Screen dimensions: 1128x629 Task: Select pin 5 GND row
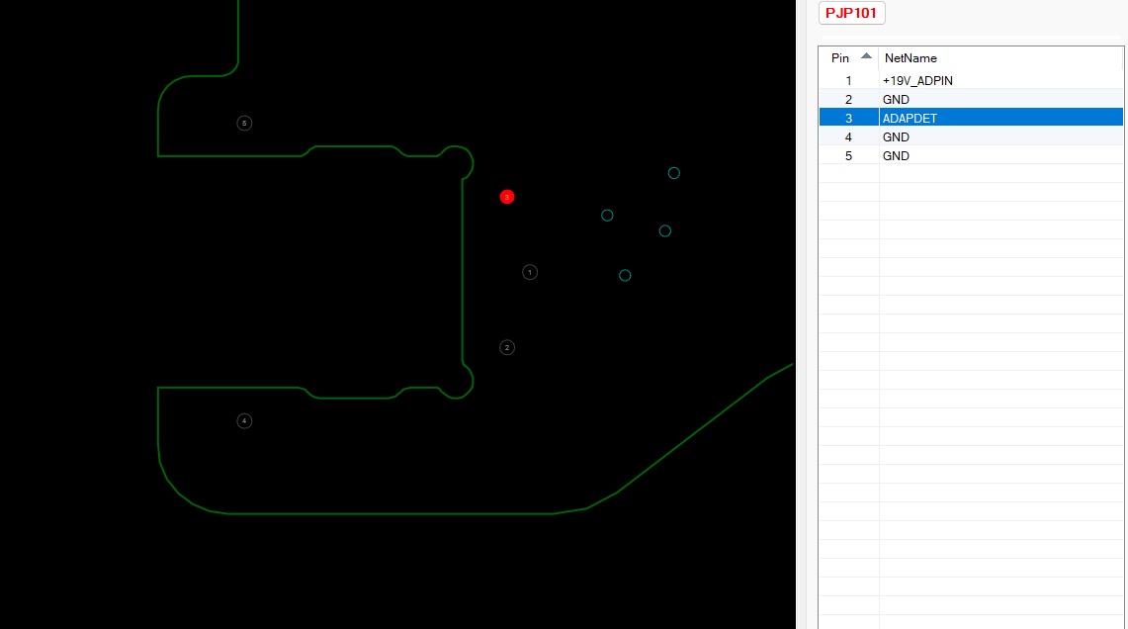click(971, 155)
